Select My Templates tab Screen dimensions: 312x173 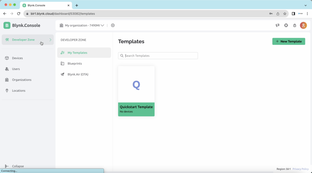click(x=84, y=53)
